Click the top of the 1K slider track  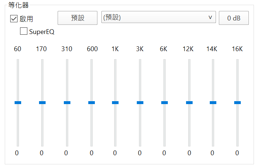coord(115,61)
